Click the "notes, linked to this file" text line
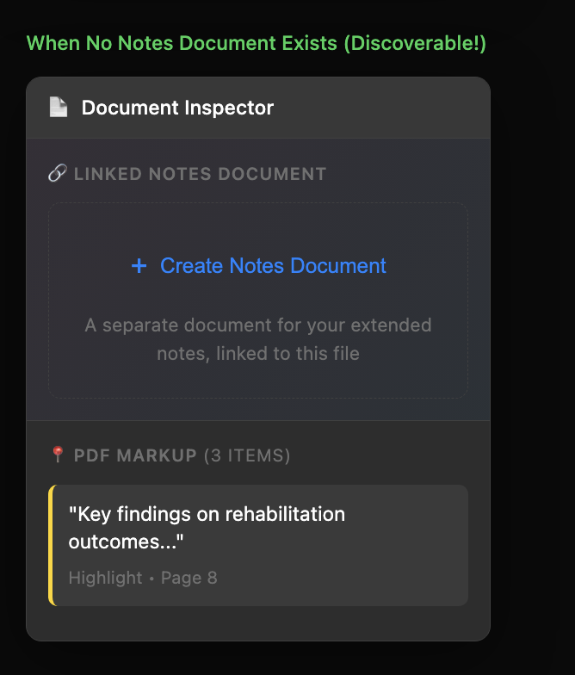The width and height of the screenshot is (575, 675). [258, 353]
